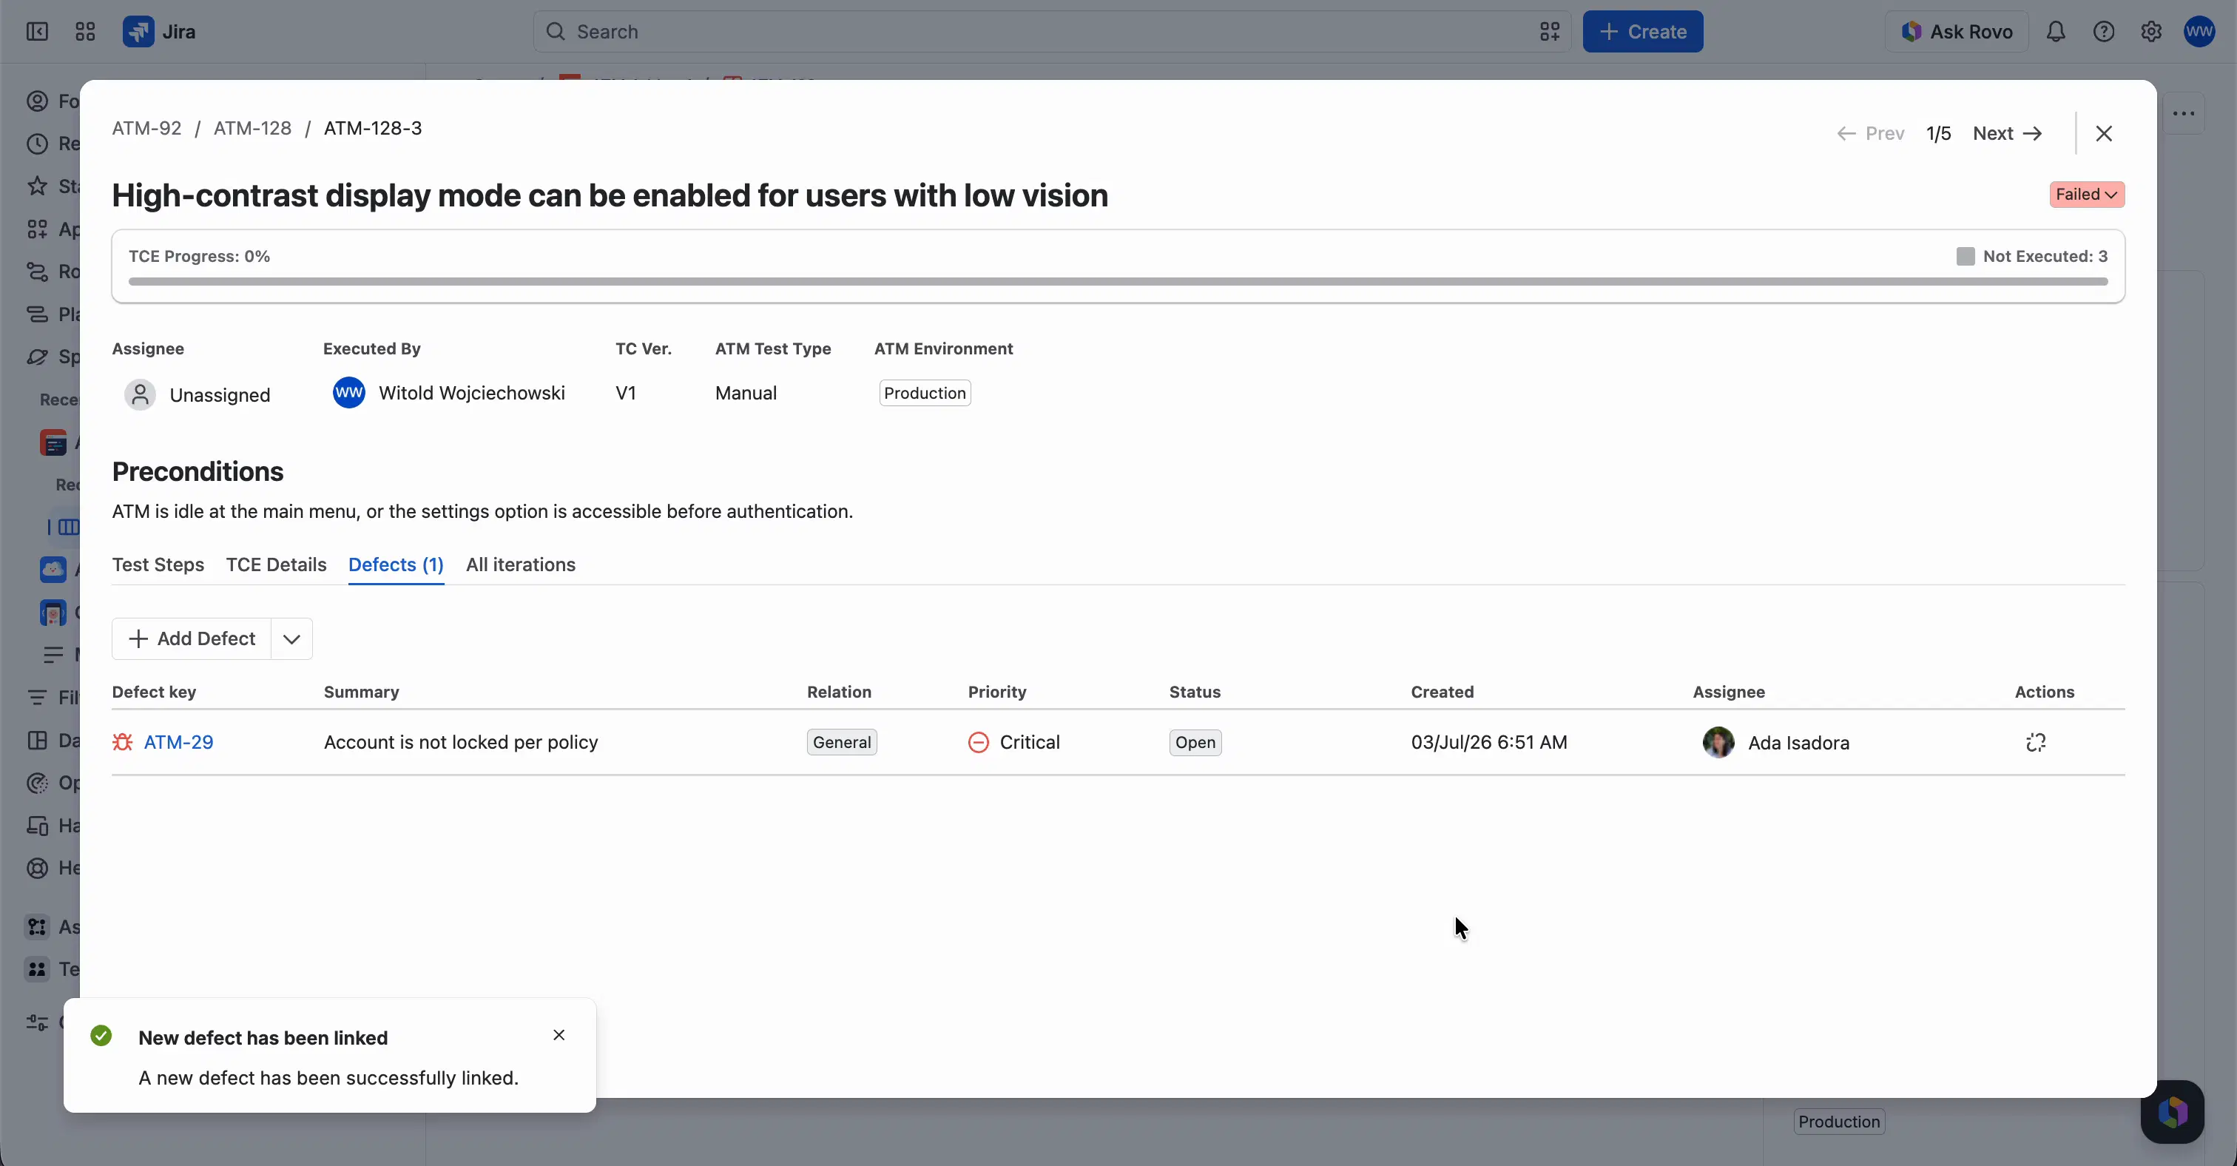Open the app switcher grid icon
The width and height of the screenshot is (2237, 1166).
click(85, 32)
